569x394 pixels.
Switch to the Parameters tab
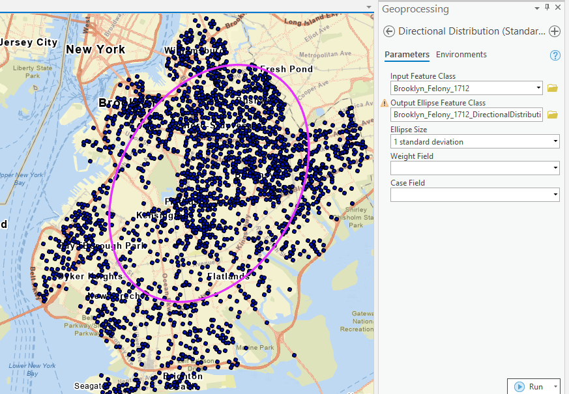tap(407, 55)
